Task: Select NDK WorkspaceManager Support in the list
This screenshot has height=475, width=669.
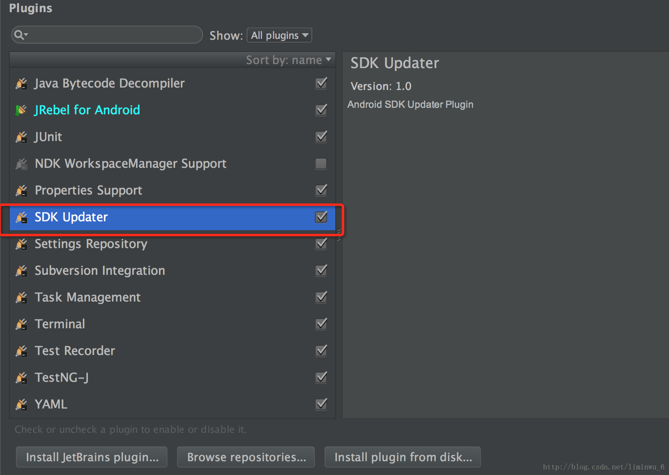Action: [x=173, y=164]
